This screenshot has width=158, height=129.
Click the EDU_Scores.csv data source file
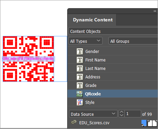pyautogui.click(x=94, y=123)
